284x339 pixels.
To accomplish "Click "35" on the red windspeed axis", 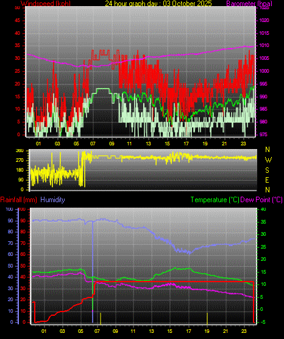I will pyautogui.click(x=17, y=46).
